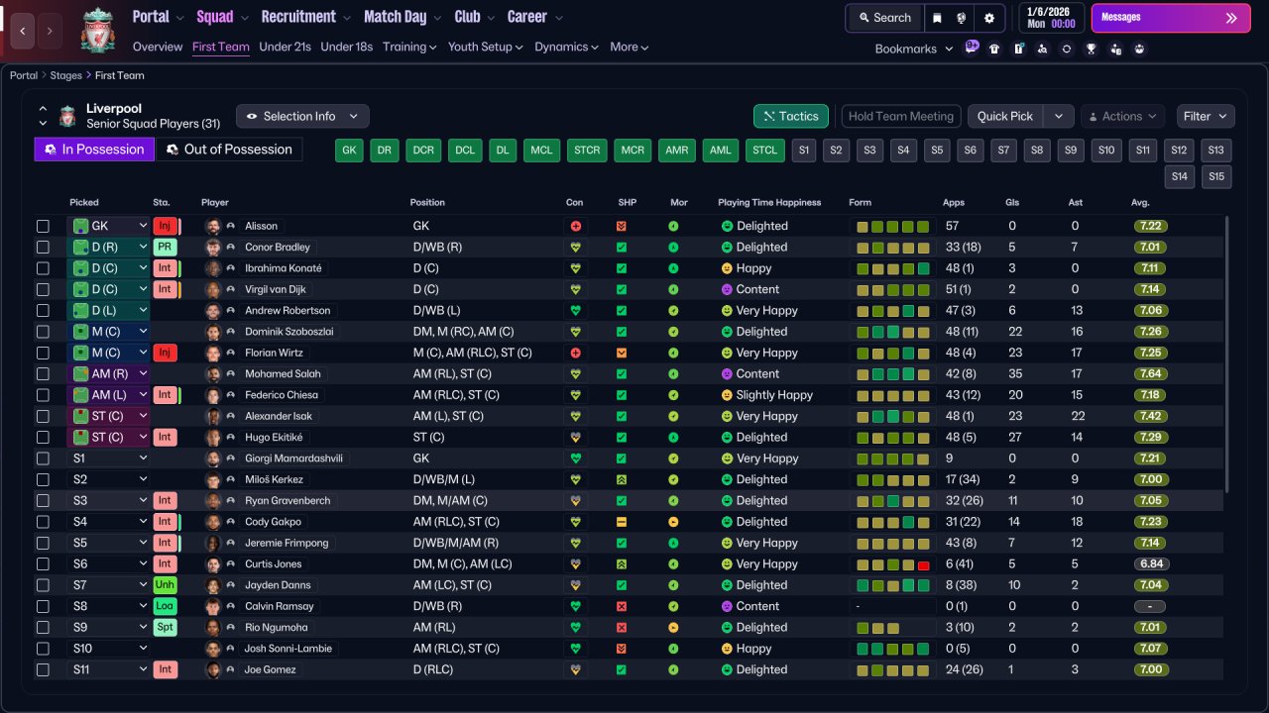
Task: Click the Delighted smiley icon for Alisson
Action: pos(727,226)
